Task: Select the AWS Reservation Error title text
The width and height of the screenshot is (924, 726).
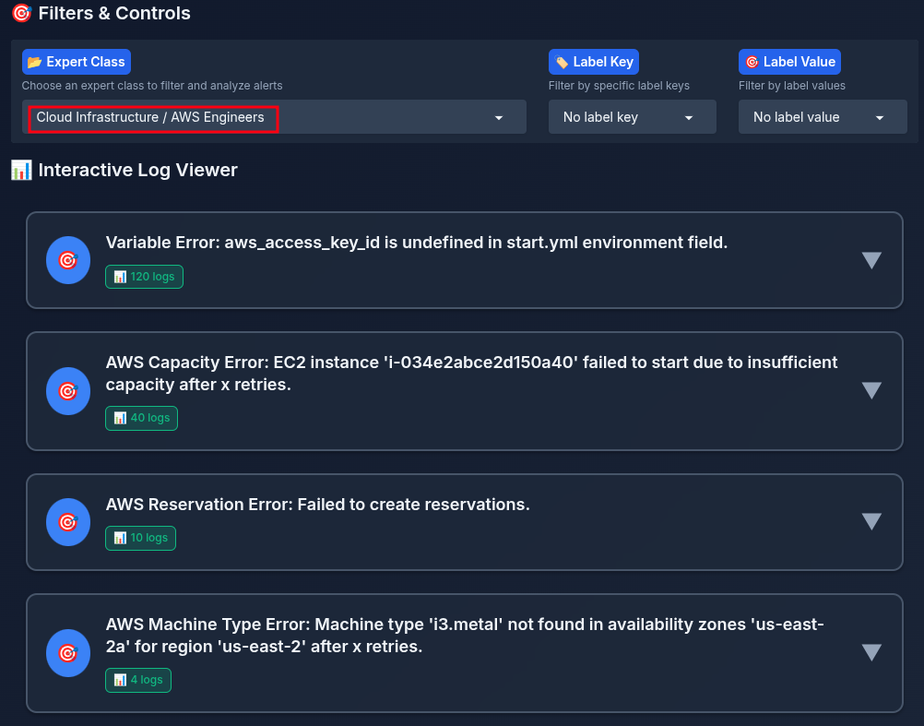Action: point(317,505)
